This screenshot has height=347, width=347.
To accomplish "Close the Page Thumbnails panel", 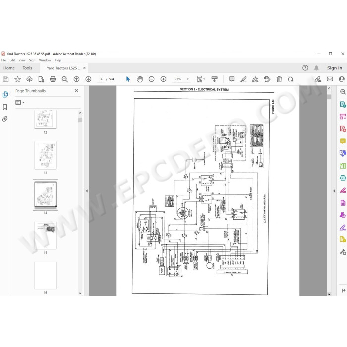I will point(76,91).
